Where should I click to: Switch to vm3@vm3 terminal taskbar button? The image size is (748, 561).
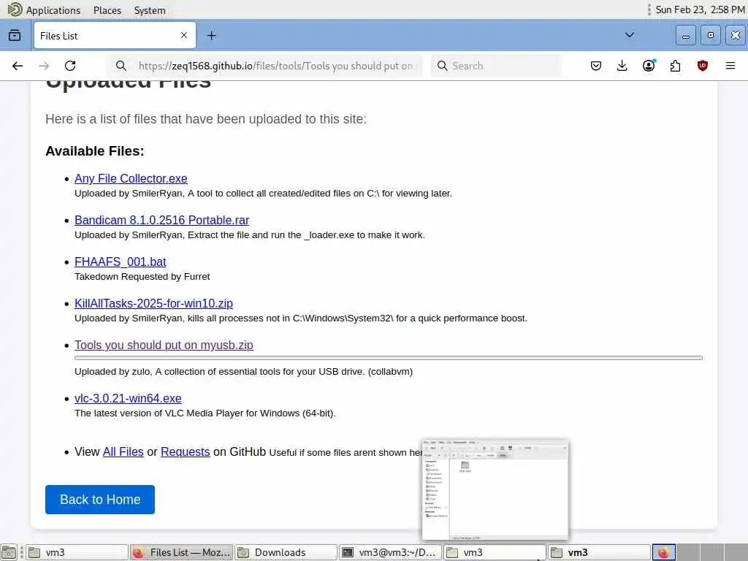click(391, 552)
